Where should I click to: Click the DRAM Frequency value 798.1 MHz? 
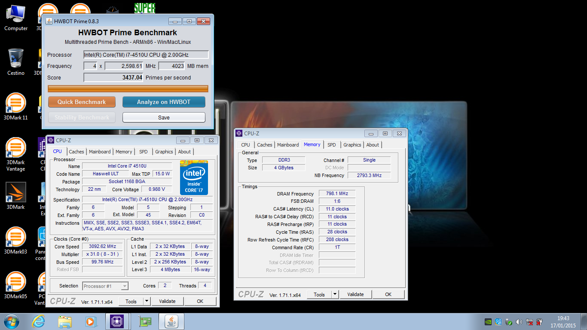point(337,194)
